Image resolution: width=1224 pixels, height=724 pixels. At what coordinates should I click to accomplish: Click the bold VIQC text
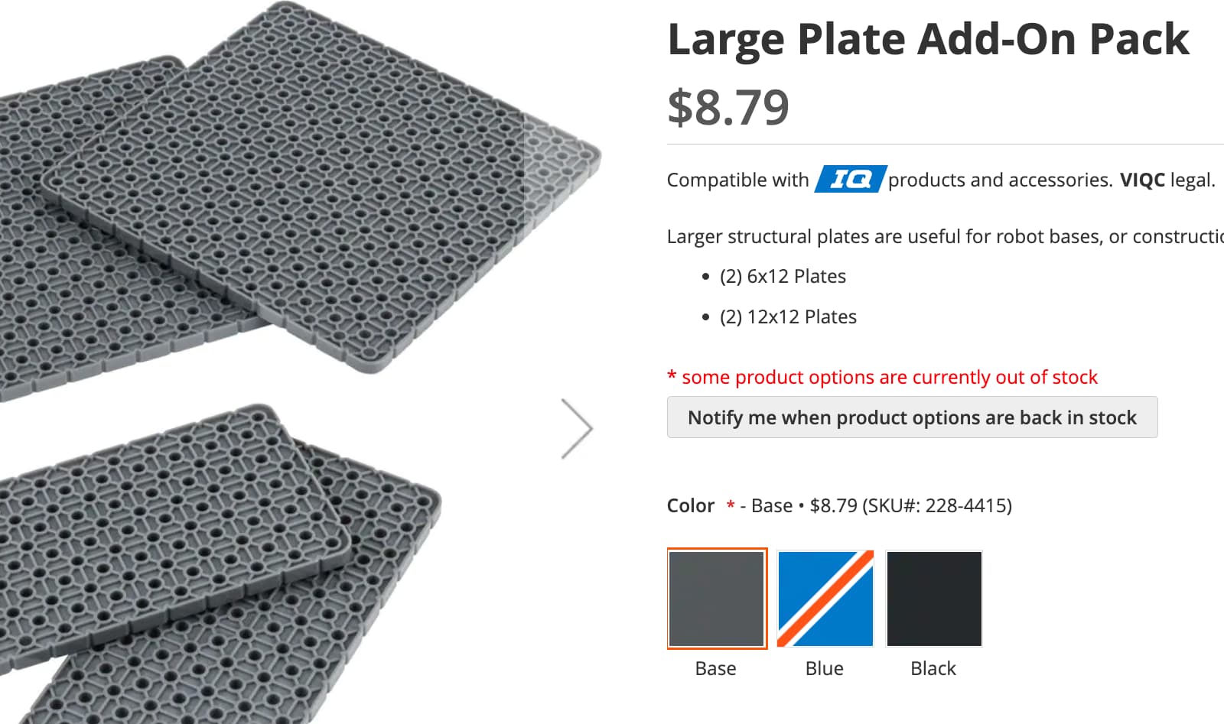tap(1142, 180)
